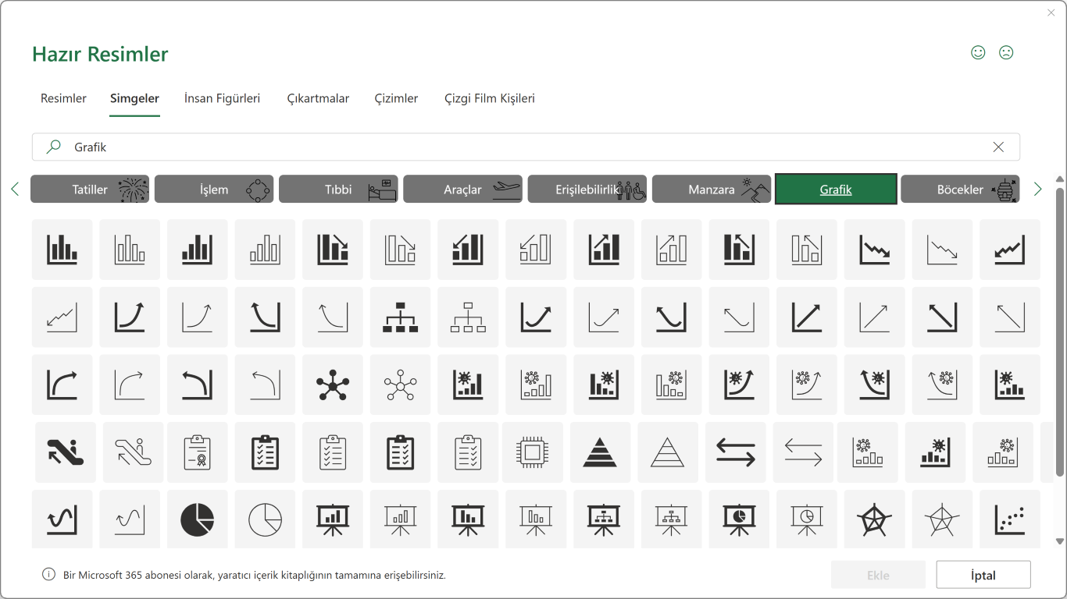Switch to the Resimler tab

[x=63, y=98]
